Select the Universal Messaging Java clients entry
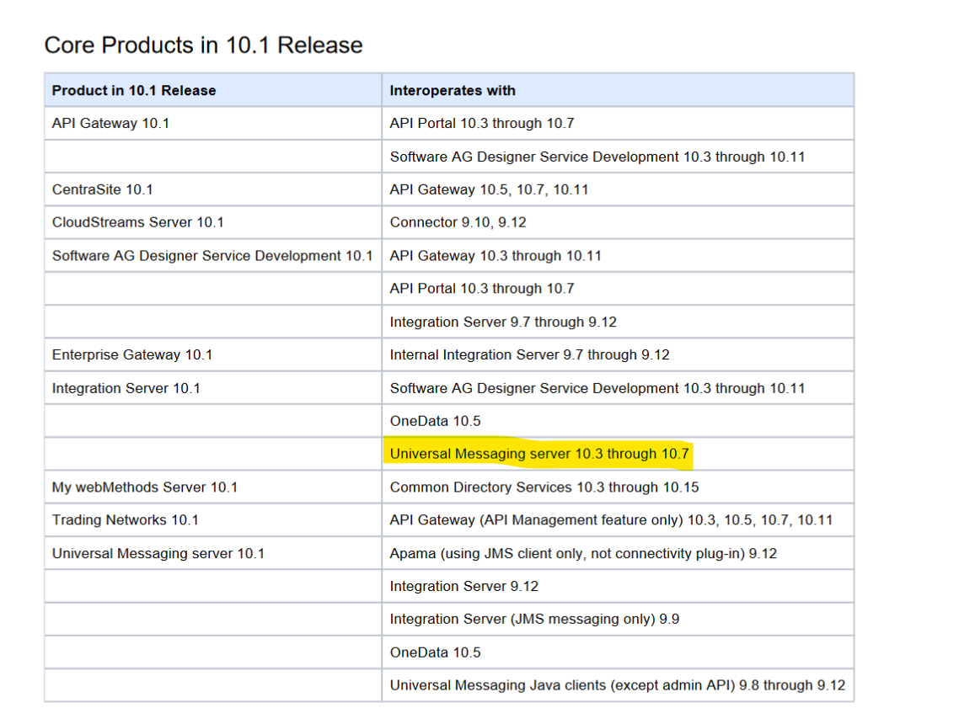959x724 pixels. tap(617, 685)
